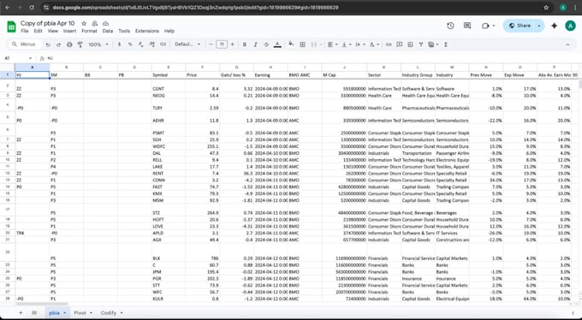Open the File menu

[25, 31]
